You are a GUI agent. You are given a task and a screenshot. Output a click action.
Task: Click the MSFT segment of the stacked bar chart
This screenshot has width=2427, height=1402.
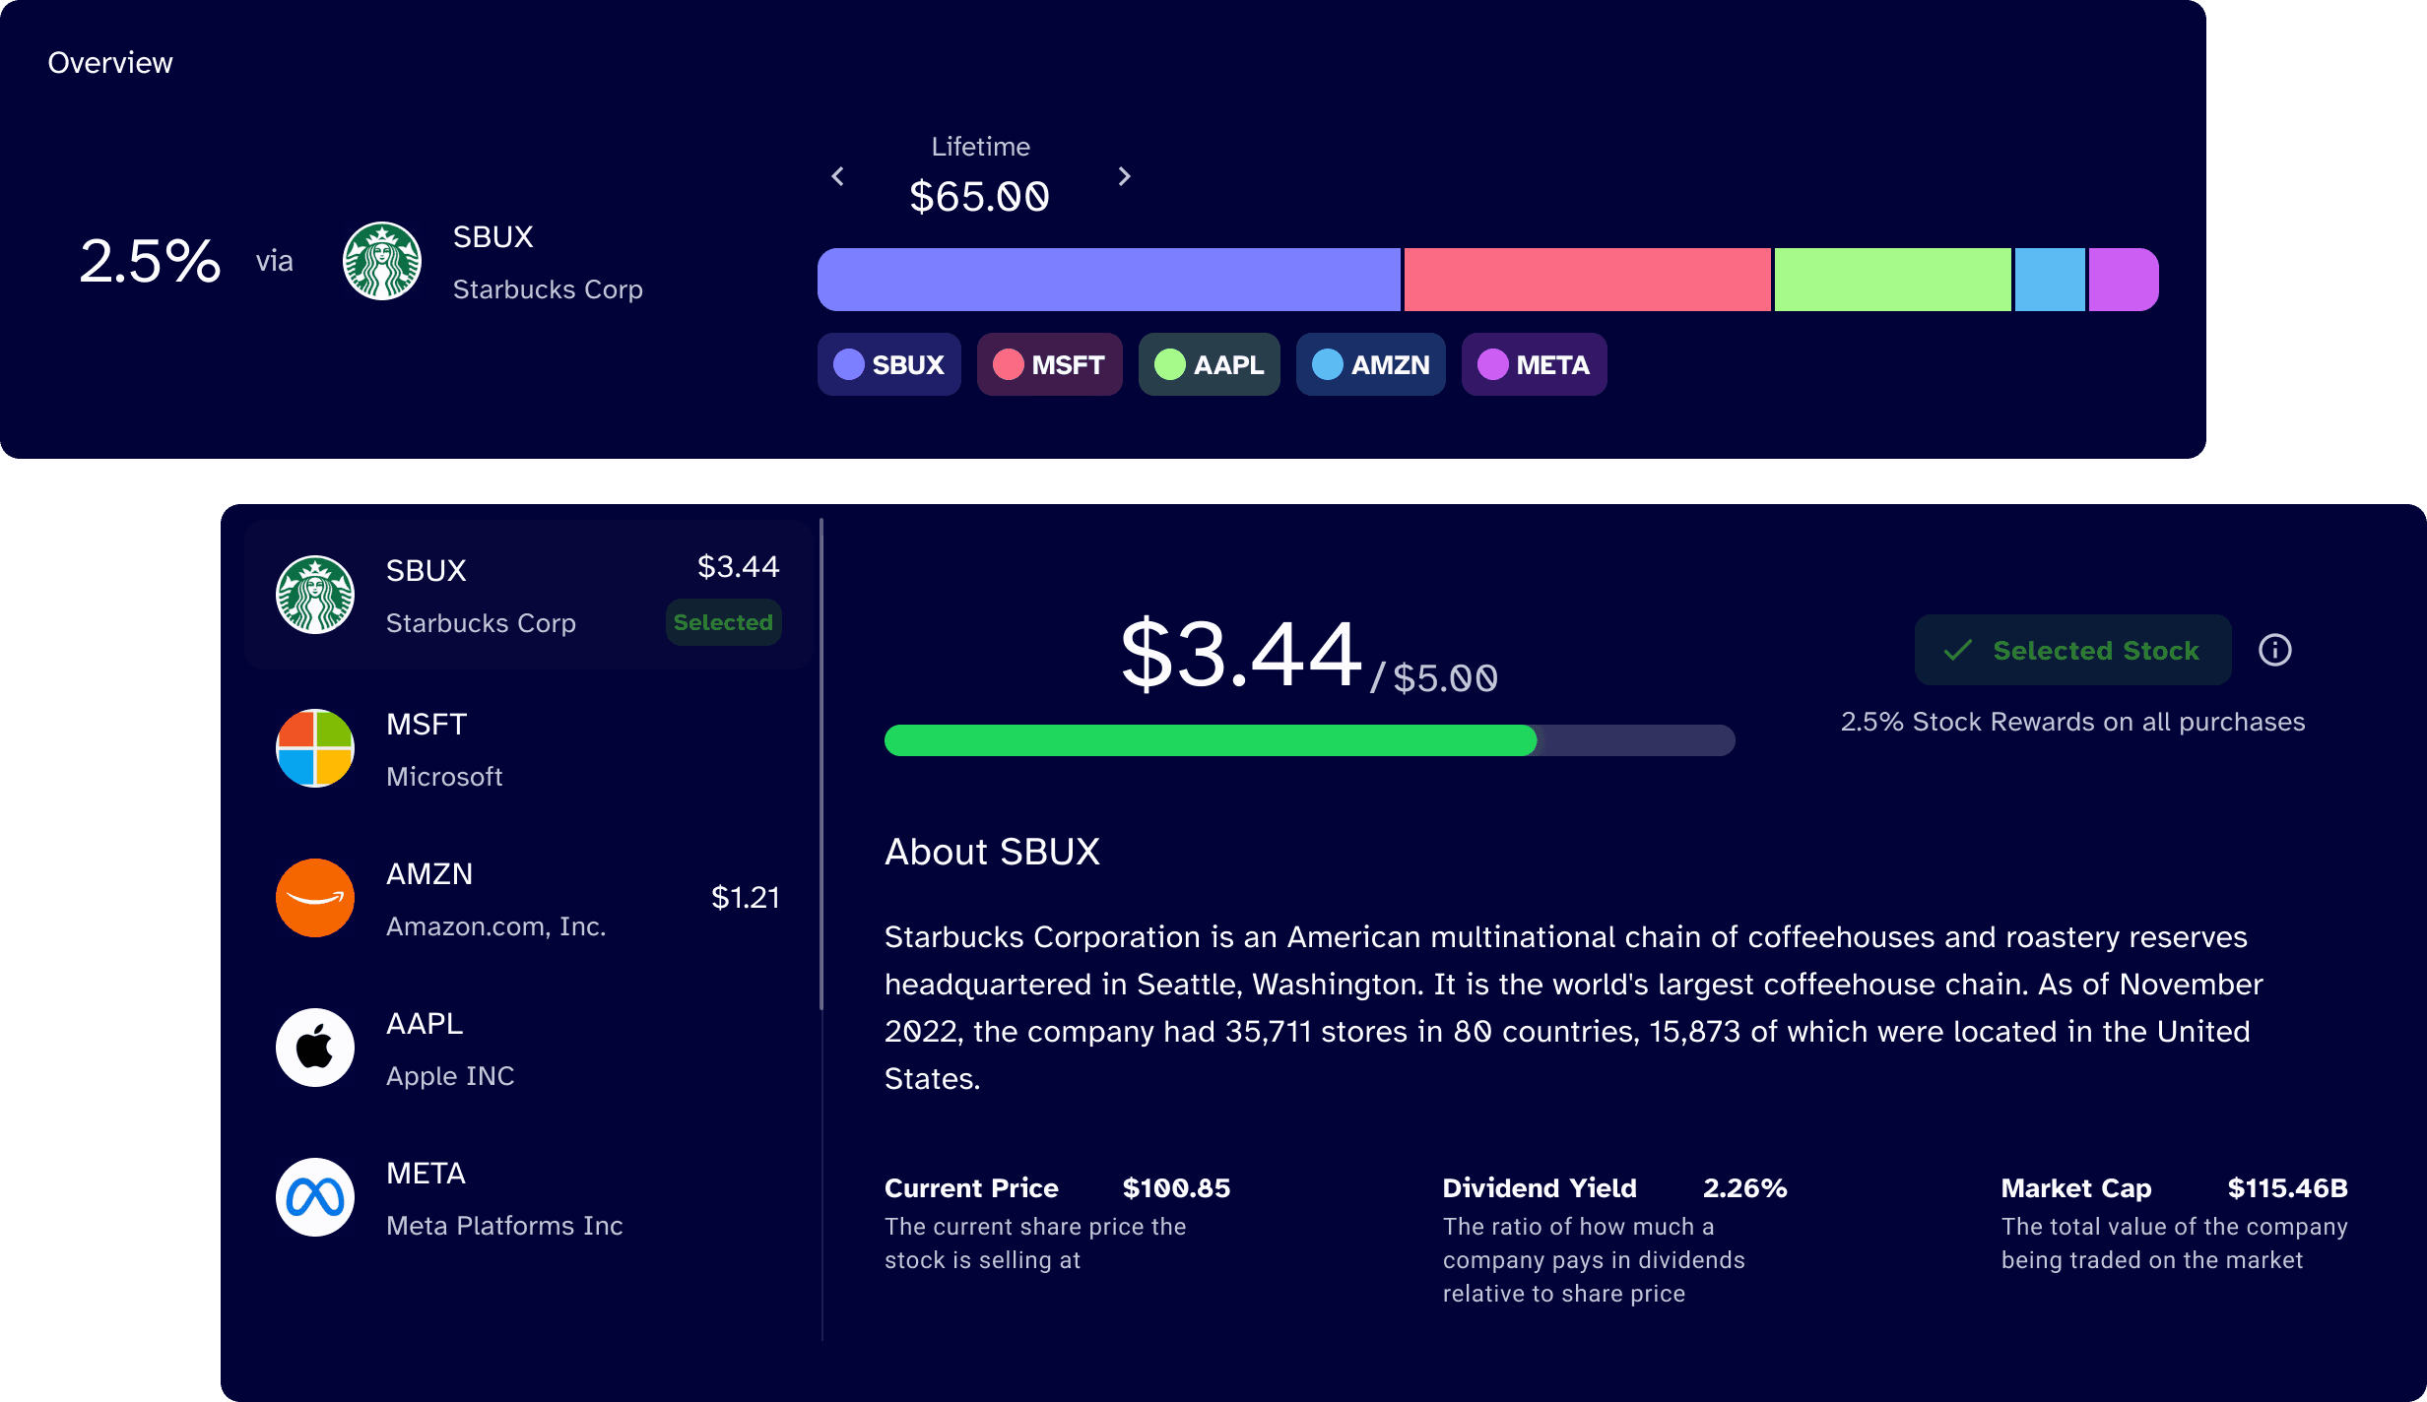coord(1586,279)
